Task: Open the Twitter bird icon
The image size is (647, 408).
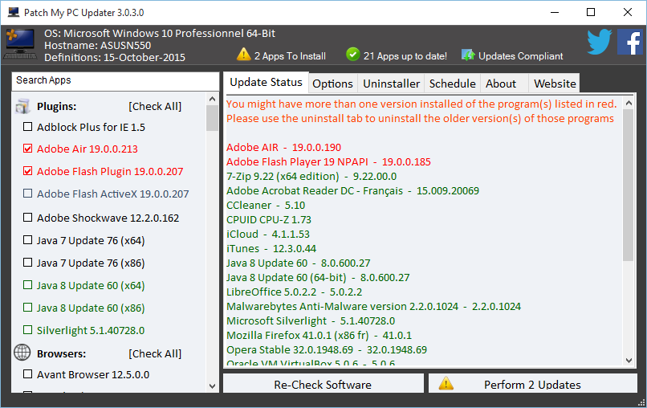Action: point(599,42)
